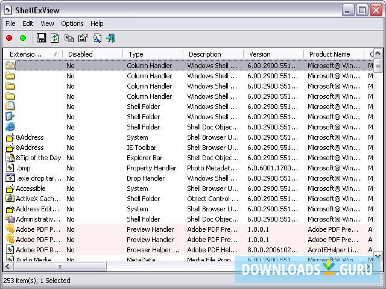This screenshot has height=289, width=386.
Task: Click the .bmp file icon
Action: [10, 168]
